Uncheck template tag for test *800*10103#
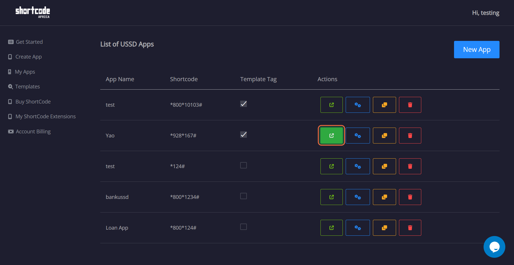The image size is (514, 265). 243,104
